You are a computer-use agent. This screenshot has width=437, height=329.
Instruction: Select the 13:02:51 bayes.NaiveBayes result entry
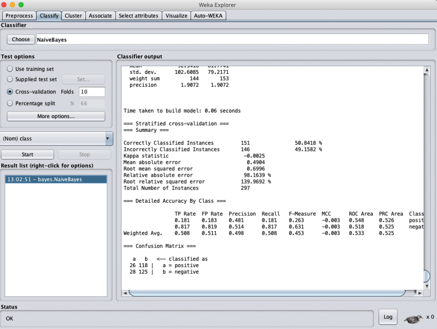pyautogui.click(x=56, y=179)
